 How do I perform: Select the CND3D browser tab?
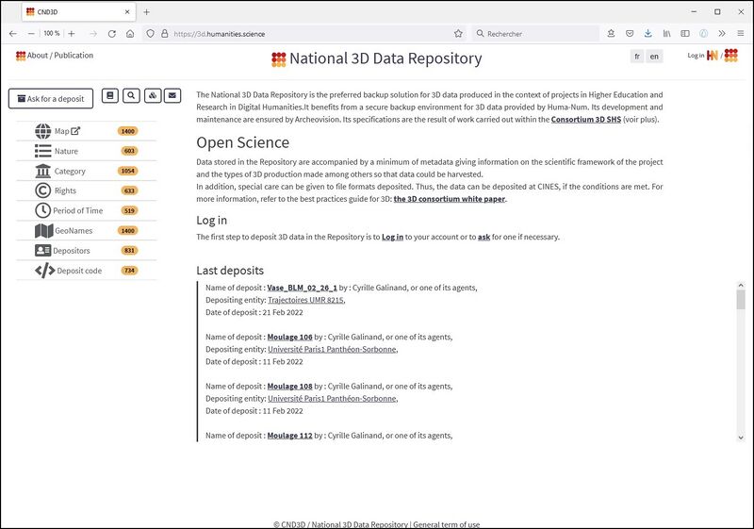coord(75,11)
